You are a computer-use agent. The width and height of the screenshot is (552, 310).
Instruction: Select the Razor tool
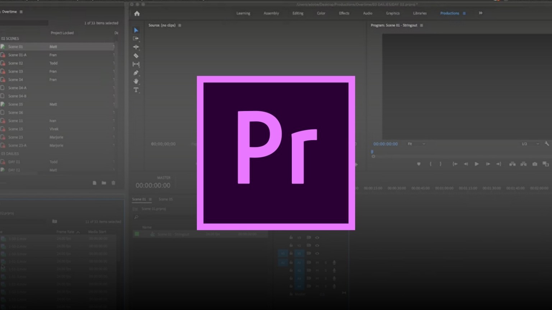136,56
